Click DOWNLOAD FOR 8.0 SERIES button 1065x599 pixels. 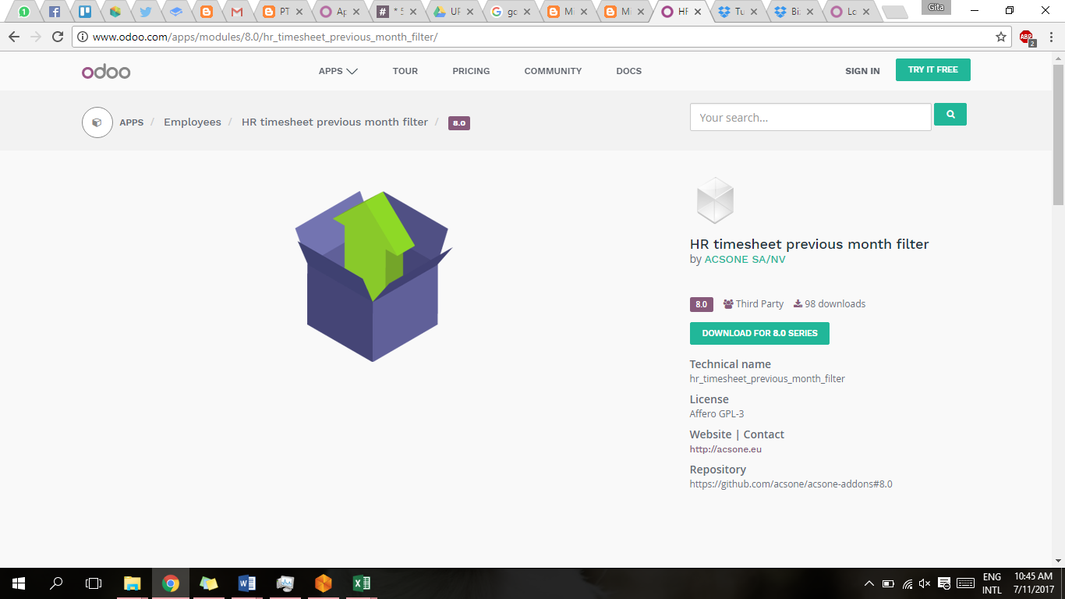759,333
